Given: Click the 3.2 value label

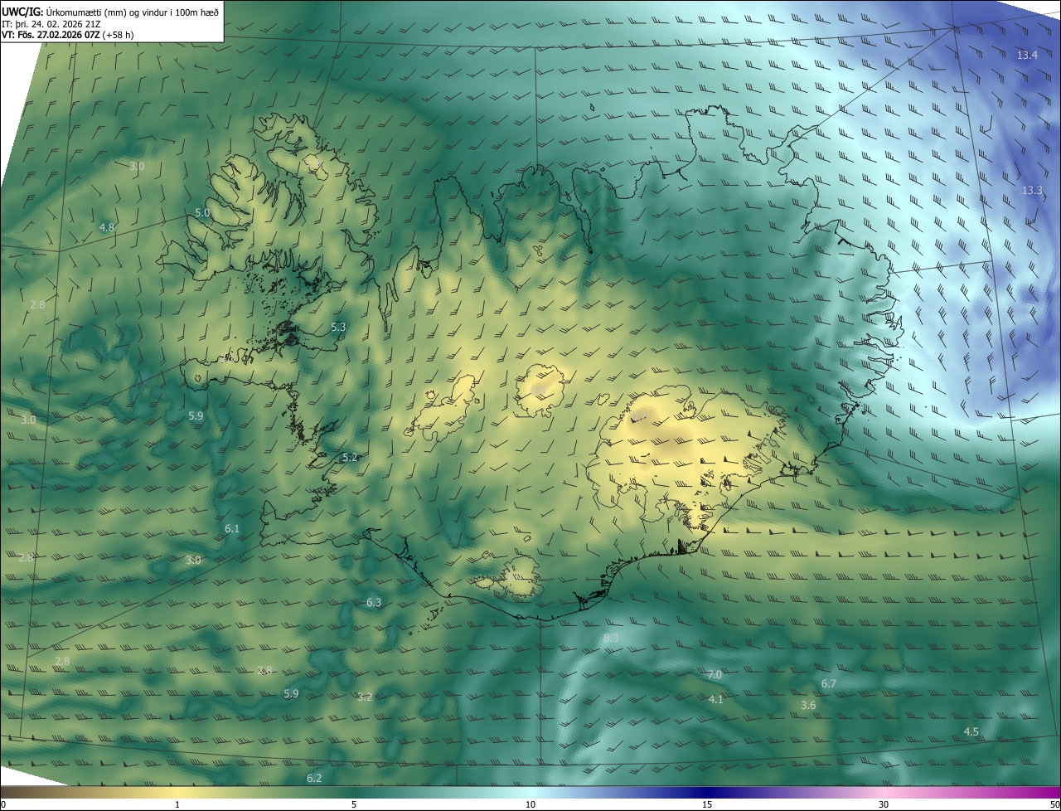Looking at the screenshot, I should (x=365, y=697).
